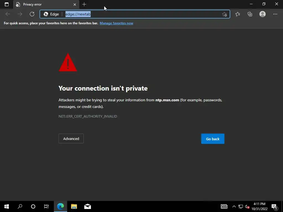Viewport: 283px width, 212px height.
Task: Click the NET::ERR_CERT_AUTHORITY_INVALID error code
Action: 88,116
